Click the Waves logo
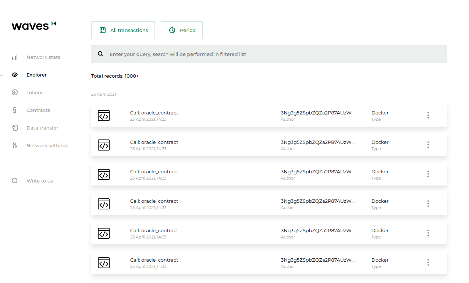Screen dimensions: 469x283 click(33, 25)
